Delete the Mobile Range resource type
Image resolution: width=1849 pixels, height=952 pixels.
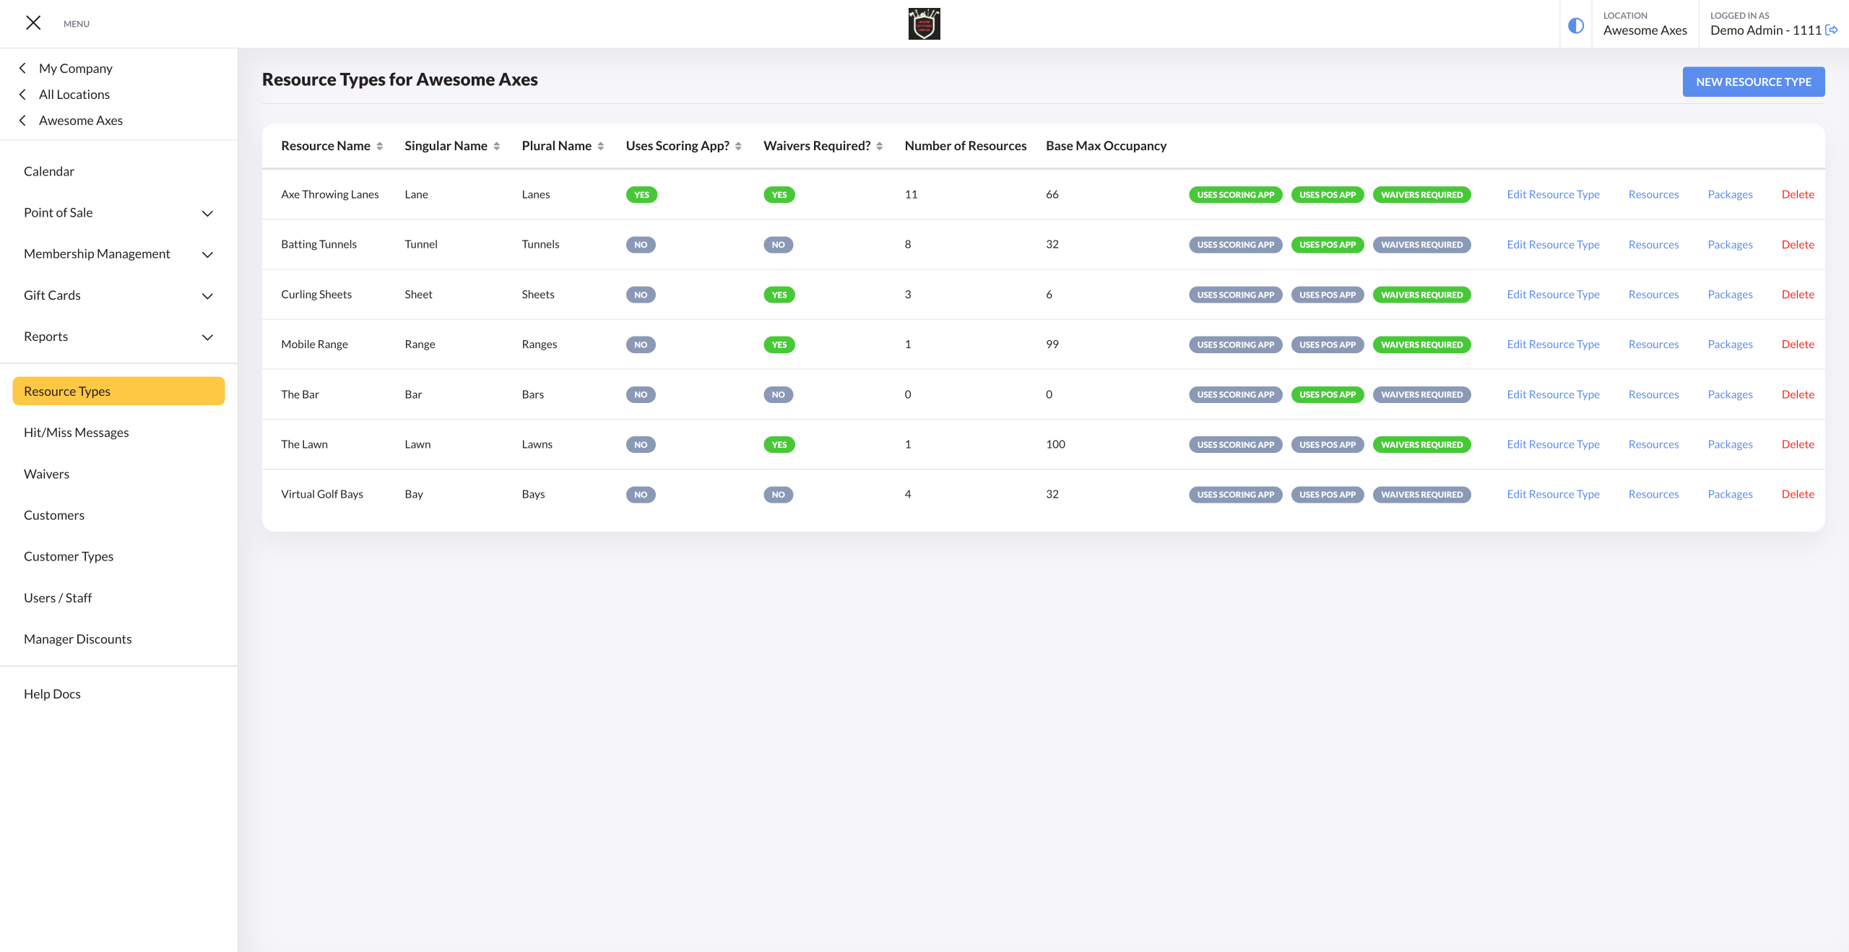click(1797, 345)
